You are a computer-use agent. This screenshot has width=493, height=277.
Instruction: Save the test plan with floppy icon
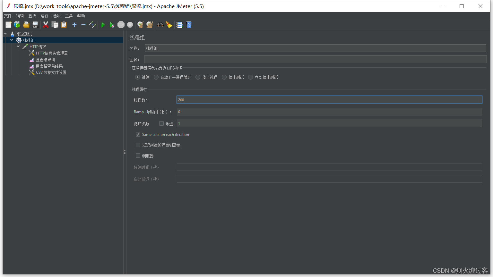[x=35, y=25]
